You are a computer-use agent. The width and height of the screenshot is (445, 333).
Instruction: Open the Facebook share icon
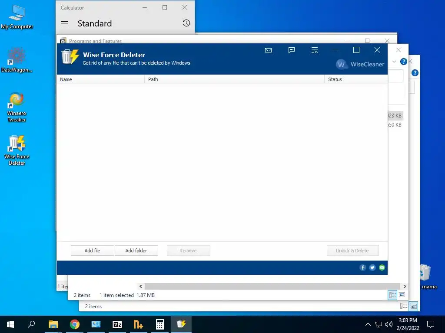pos(363,268)
